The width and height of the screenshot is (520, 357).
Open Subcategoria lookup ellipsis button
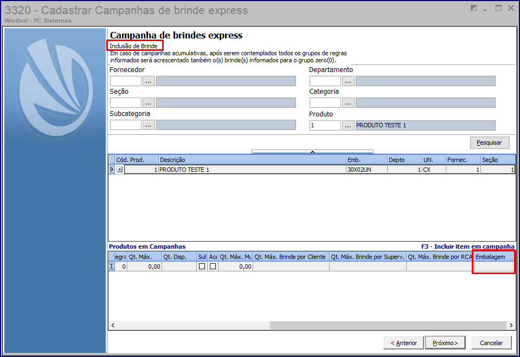(149, 125)
